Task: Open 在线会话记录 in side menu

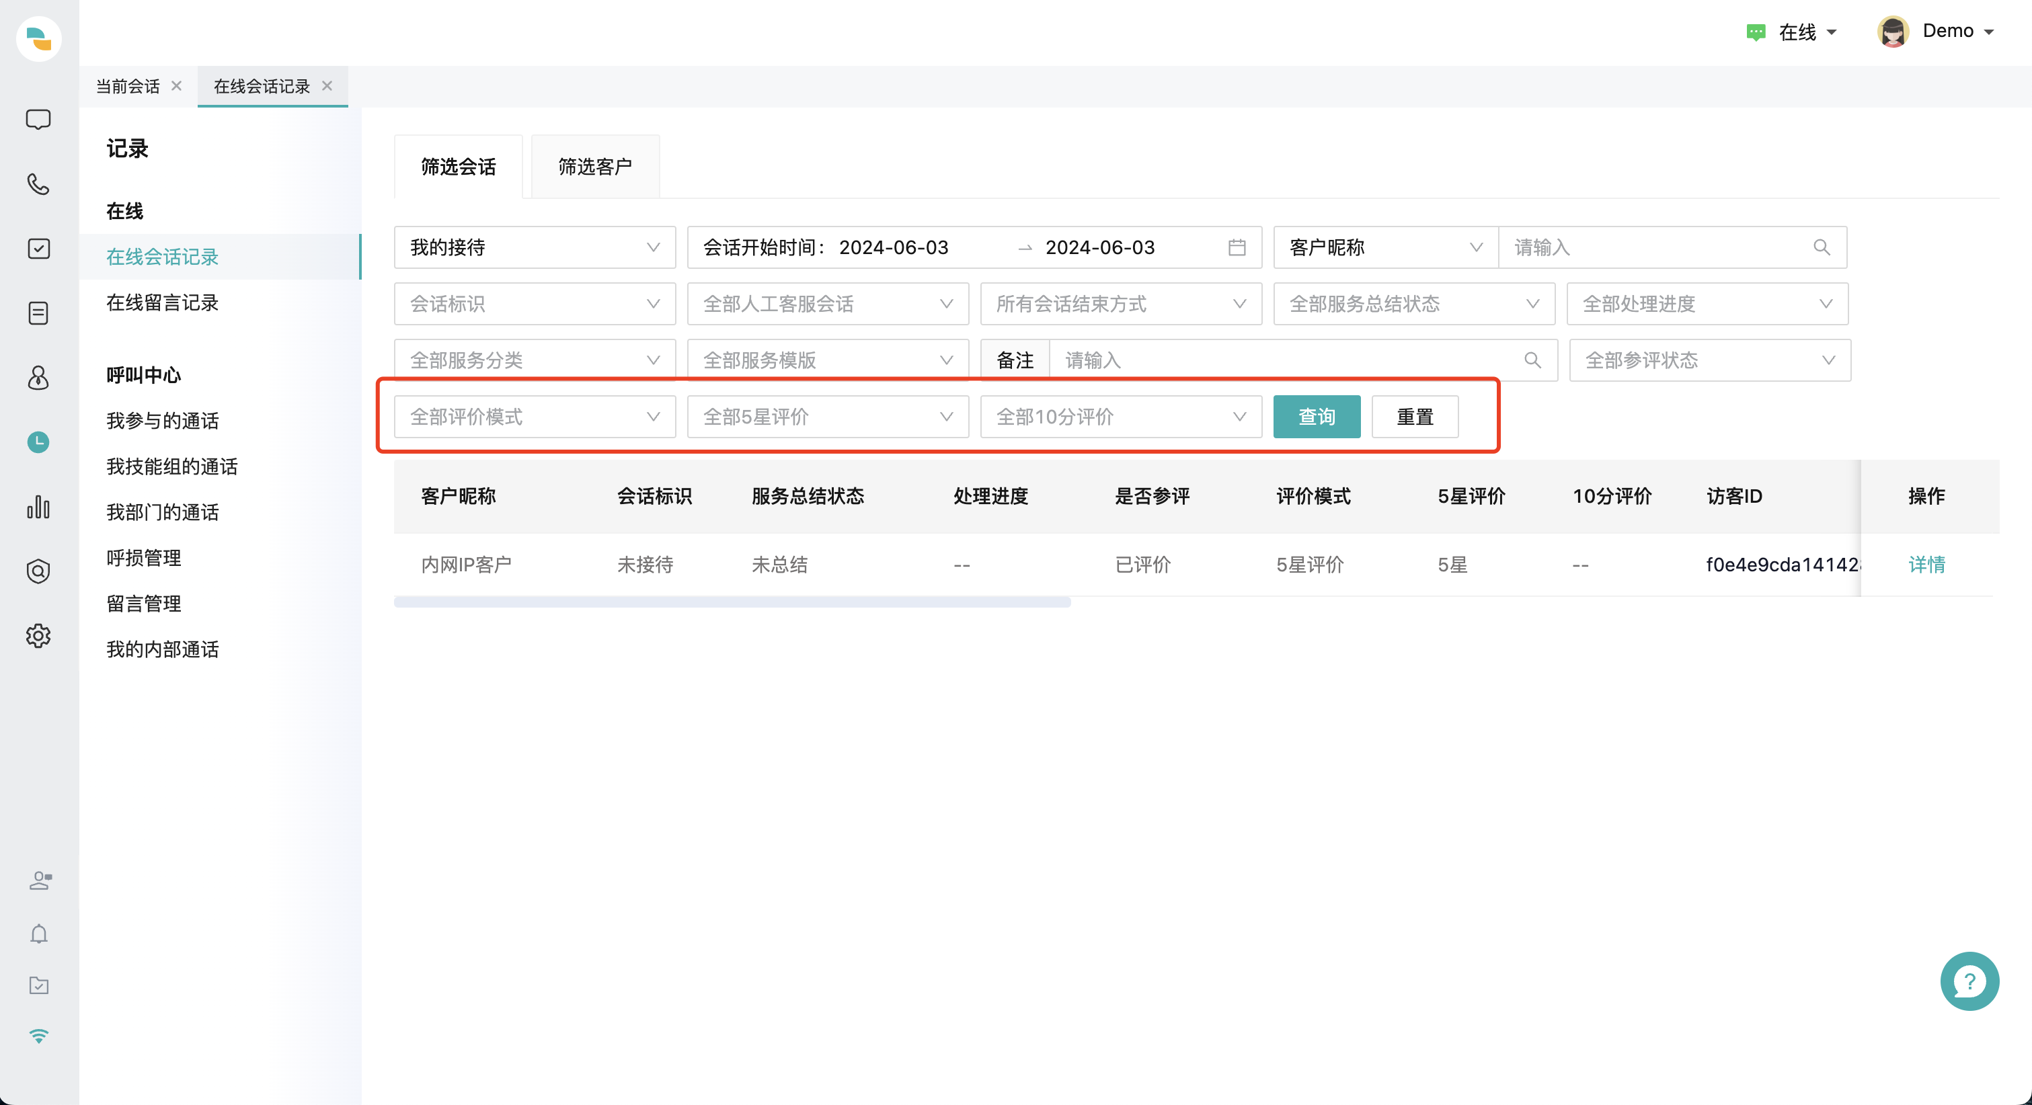Action: [219, 257]
